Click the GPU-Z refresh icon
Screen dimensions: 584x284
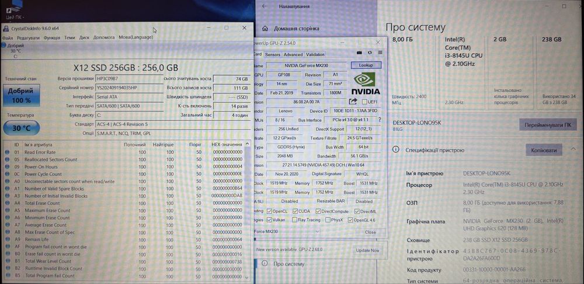(x=370, y=53)
